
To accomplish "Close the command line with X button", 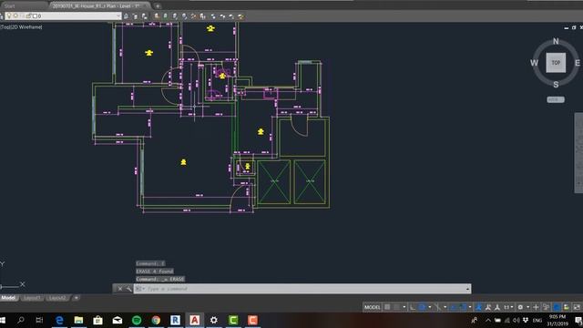I will pyautogui.click(x=119, y=289).
